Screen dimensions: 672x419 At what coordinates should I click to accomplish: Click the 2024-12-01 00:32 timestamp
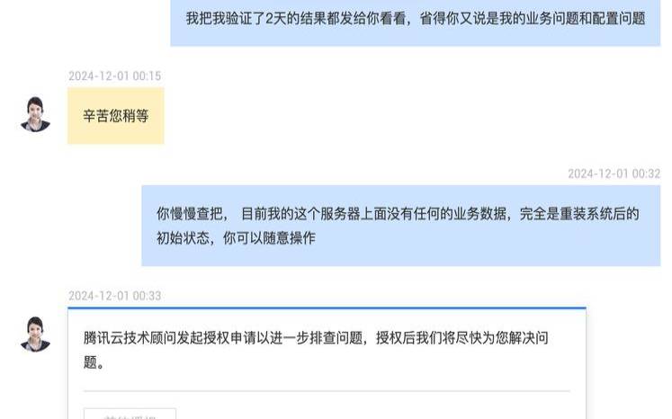click(614, 174)
